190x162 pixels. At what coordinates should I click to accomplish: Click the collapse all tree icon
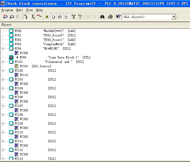pos(80,17)
